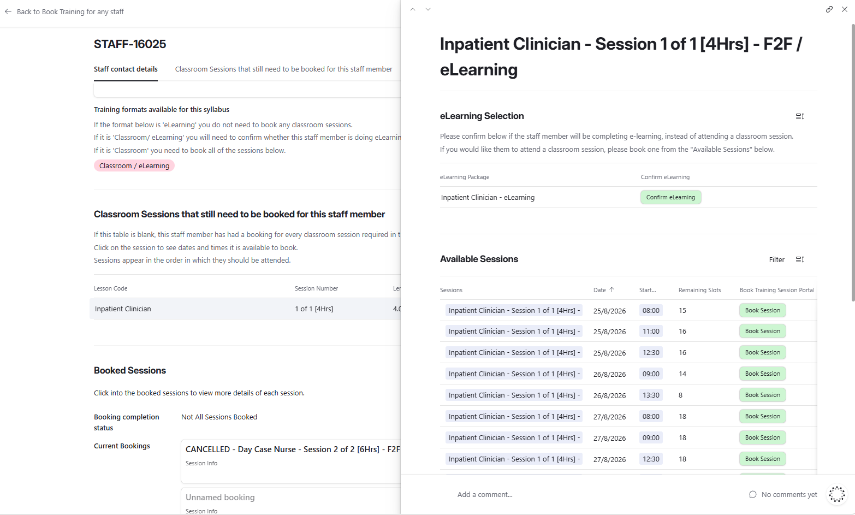This screenshot has width=855, height=515.
Task: Book Session for 26/8/2026 at 13:30
Action: (x=763, y=395)
